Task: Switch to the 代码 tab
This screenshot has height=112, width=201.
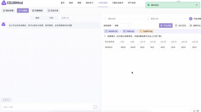Action: coord(51,18)
